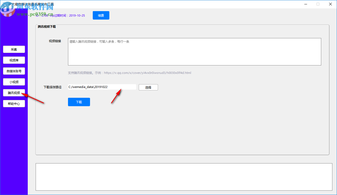Viewport: 337px width, 195px height.
Task: Click the 下载保存路径 label
Action: (52, 87)
